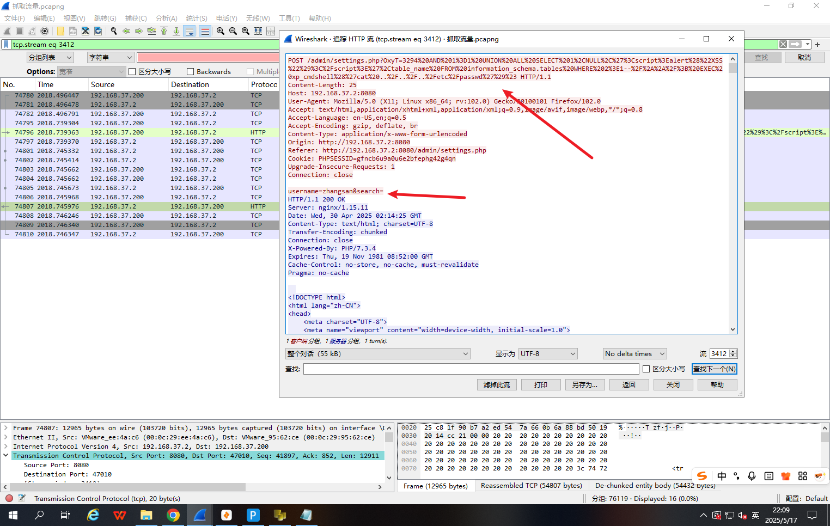Open the No delta times dropdown
Screen dimensions: 830x526
pos(635,354)
